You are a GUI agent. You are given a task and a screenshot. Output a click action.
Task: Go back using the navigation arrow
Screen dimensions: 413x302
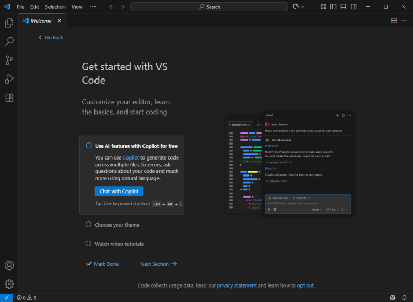coord(112,7)
